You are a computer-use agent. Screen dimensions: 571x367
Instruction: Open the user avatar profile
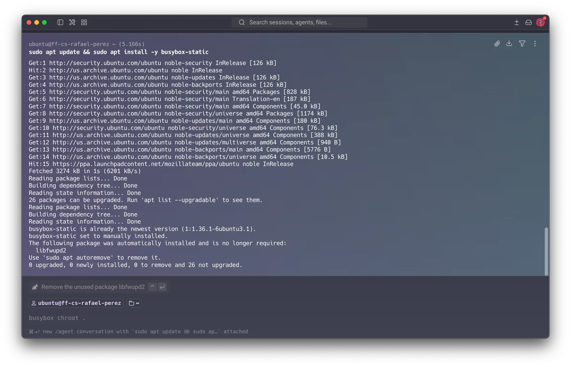tap(540, 22)
